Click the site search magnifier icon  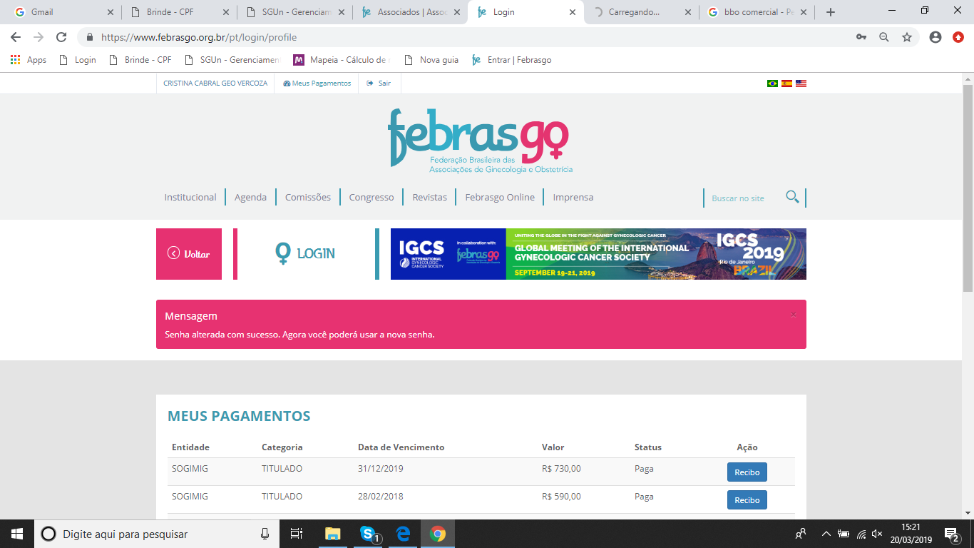point(791,197)
